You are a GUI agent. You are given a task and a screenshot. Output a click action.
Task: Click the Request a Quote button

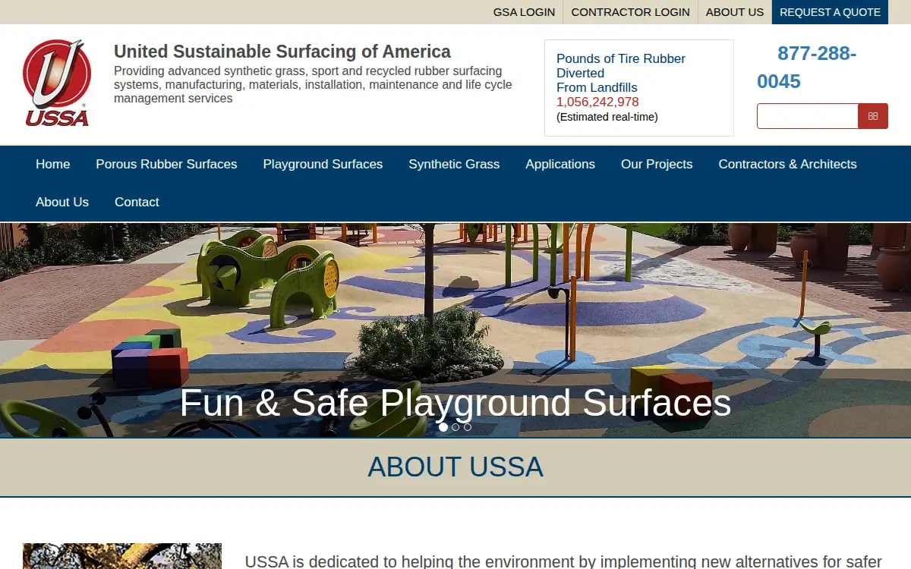[830, 12]
